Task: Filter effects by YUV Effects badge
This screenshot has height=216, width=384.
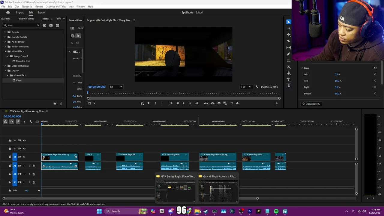Action: [x=57, y=25]
